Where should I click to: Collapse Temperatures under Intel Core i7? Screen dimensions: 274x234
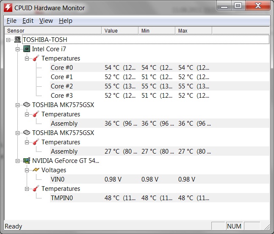pyautogui.click(x=27, y=58)
